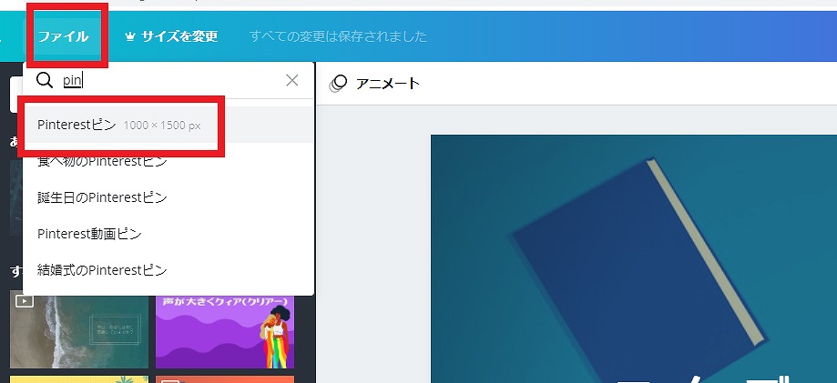Choose Pinterest動画ピン suggestion
Image resolution: width=837 pixels, height=383 pixels.
tap(168, 234)
